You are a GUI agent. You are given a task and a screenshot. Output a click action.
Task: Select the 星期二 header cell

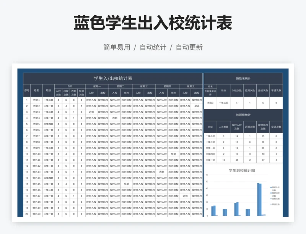[x=120, y=86]
